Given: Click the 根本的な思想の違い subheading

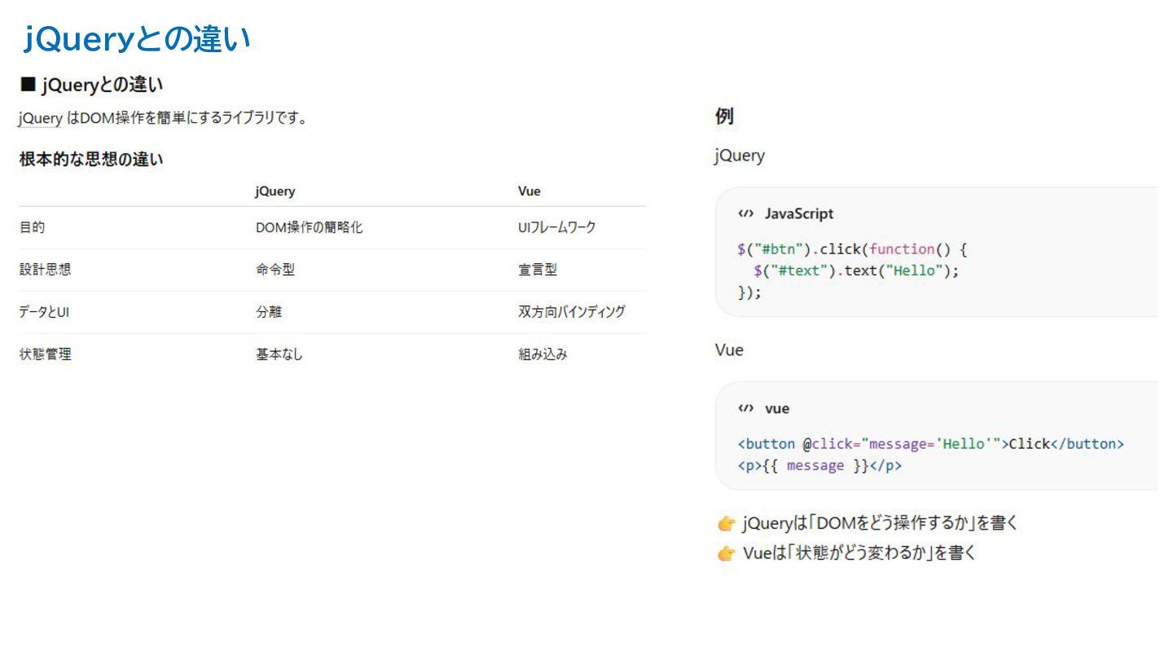Looking at the screenshot, I should coord(91,160).
